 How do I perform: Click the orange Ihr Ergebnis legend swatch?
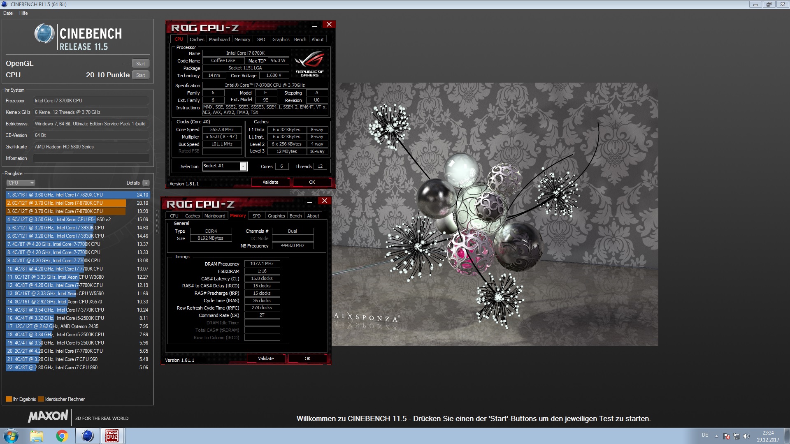tap(9, 399)
